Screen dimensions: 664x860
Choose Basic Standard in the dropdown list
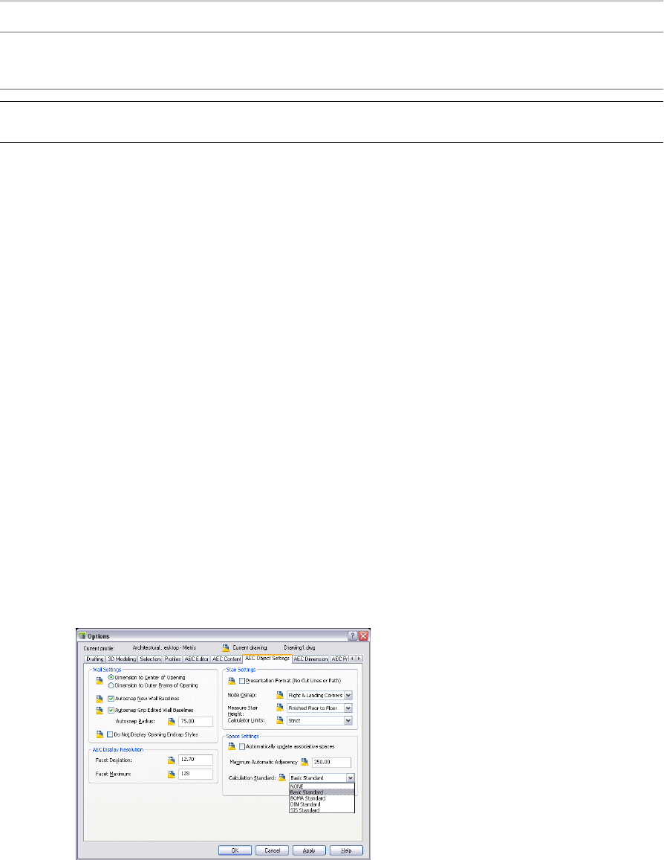(322, 792)
